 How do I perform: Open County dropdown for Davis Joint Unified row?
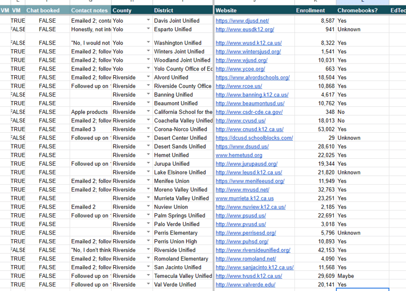pos(149,20)
